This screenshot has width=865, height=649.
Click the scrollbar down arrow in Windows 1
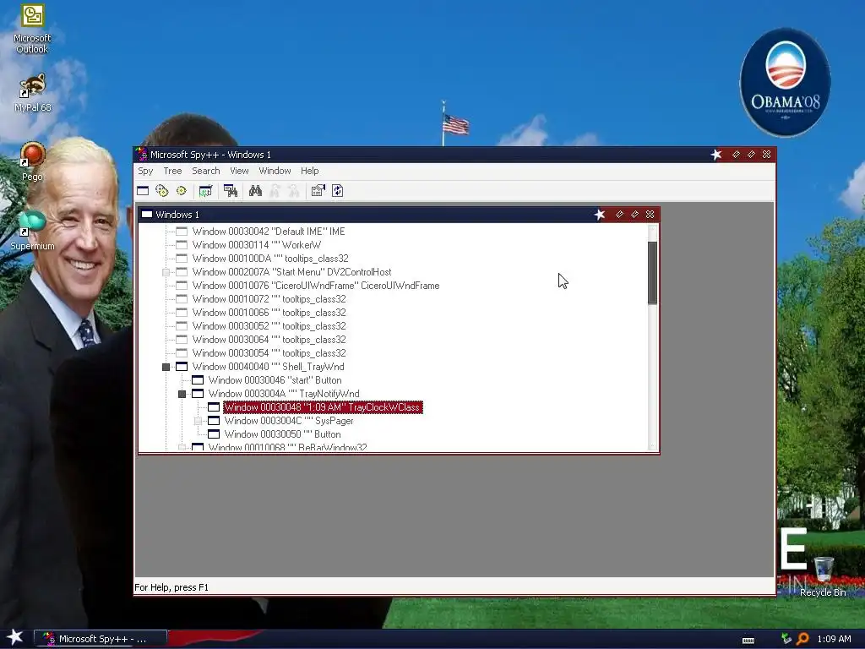pos(653,446)
